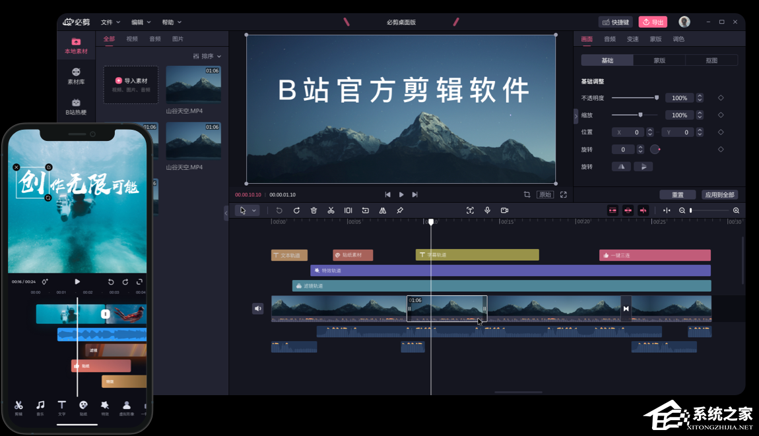The image size is (759, 436).
Task: Switch to the 变速 properties tab
Action: [633, 39]
